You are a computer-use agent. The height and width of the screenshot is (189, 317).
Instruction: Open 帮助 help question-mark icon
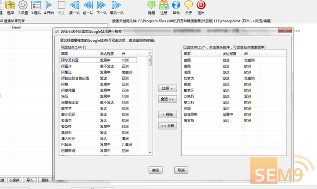click(176, 5)
